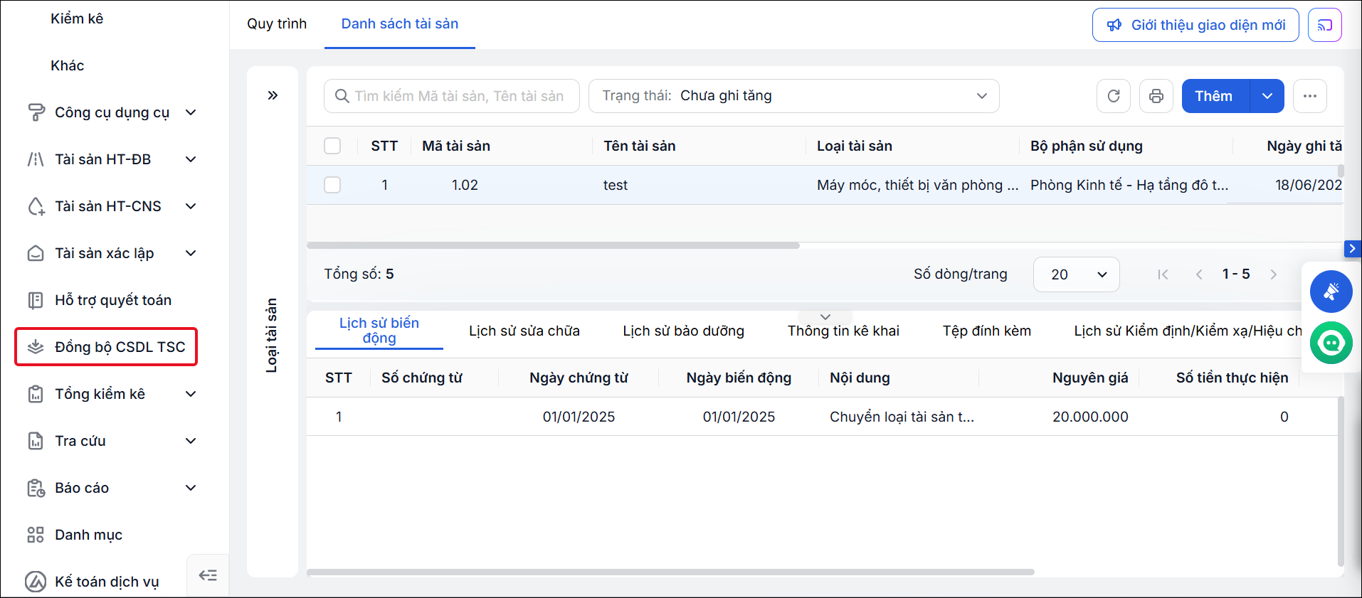Click the blue side-panel arrow at right edge
The width and height of the screenshot is (1362, 598).
[1353, 249]
